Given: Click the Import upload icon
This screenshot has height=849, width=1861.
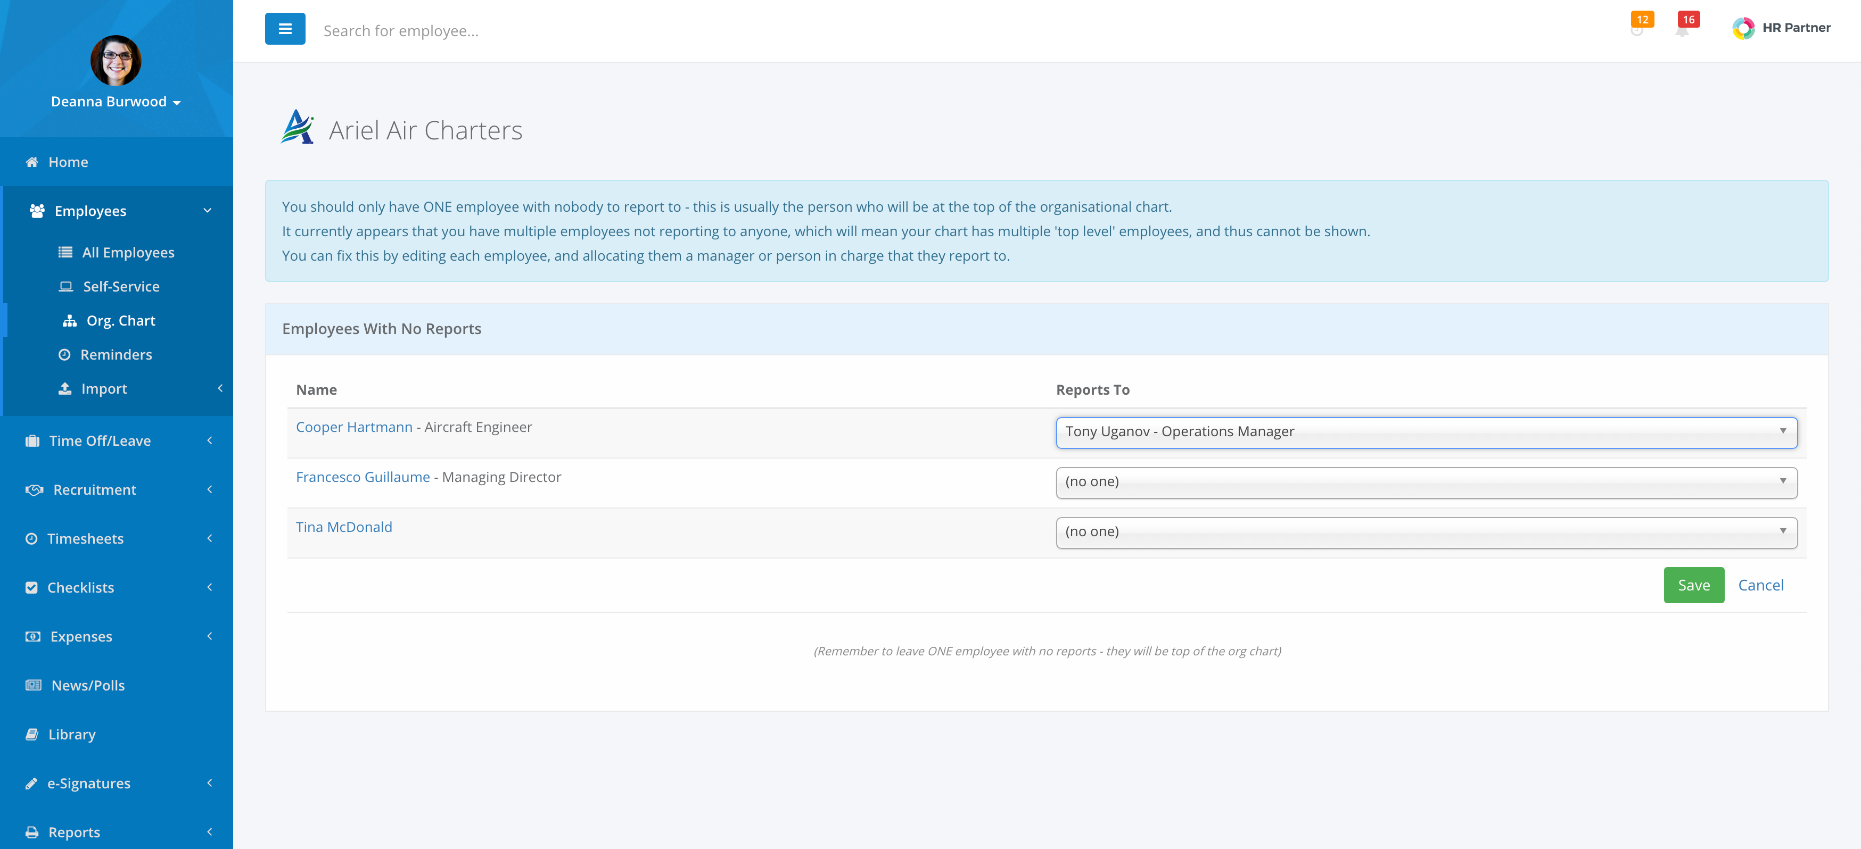Looking at the screenshot, I should pyautogui.click(x=65, y=388).
